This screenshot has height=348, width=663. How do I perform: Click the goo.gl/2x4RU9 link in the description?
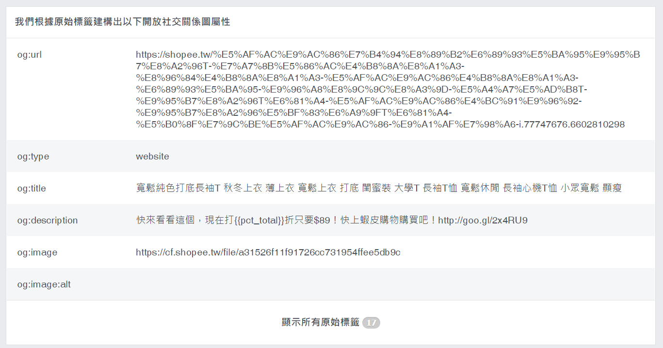483,221
